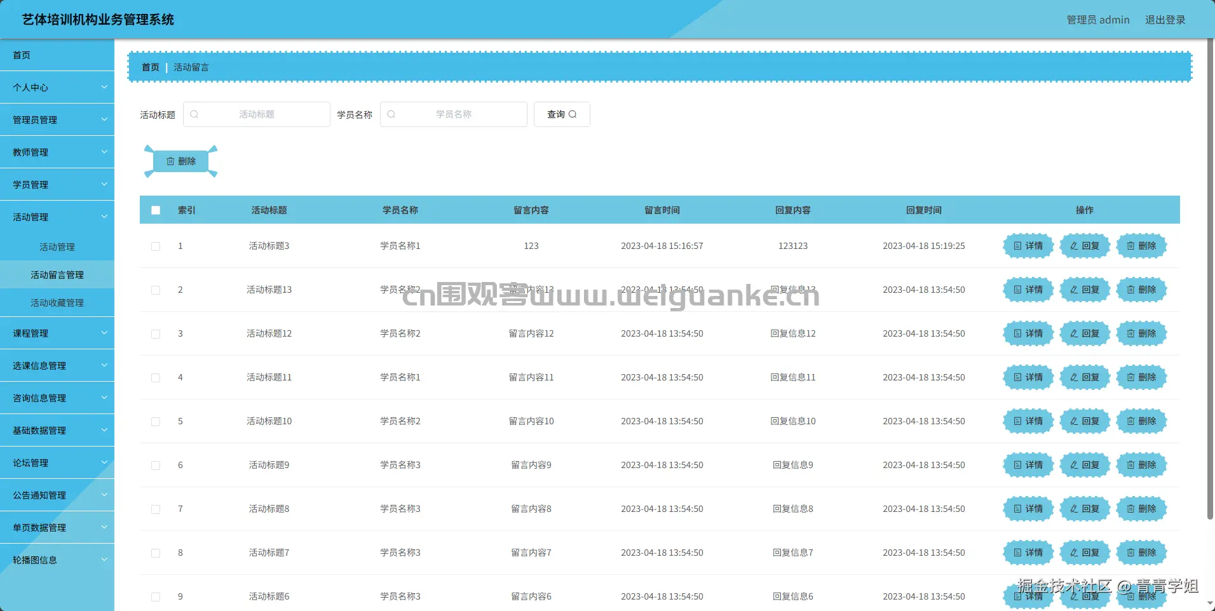Image resolution: width=1215 pixels, height=611 pixels.
Task: Reply to the 活动标题10 message
Action: pyautogui.click(x=1085, y=421)
